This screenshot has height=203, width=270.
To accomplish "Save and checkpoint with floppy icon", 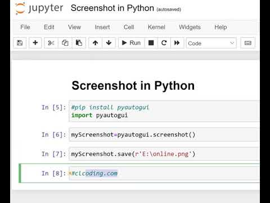I will pyautogui.click(x=20, y=43).
